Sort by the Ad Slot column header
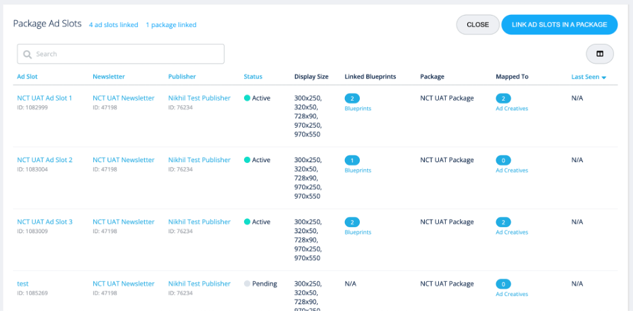Image resolution: width=633 pixels, height=311 pixels. tap(27, 77)
